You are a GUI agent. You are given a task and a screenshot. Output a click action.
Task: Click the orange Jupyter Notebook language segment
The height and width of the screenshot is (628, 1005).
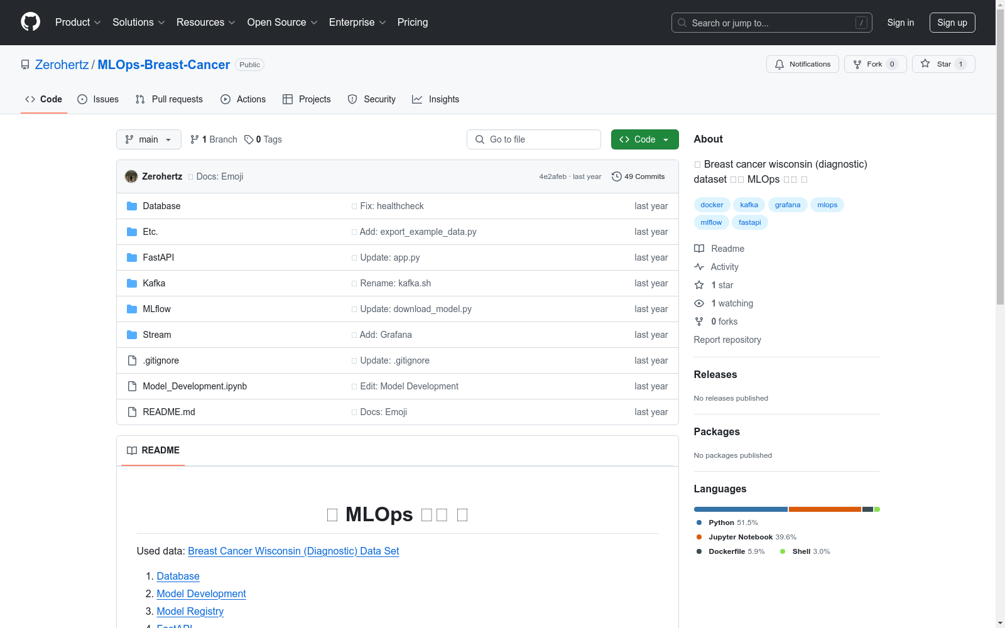click(825, 509)
